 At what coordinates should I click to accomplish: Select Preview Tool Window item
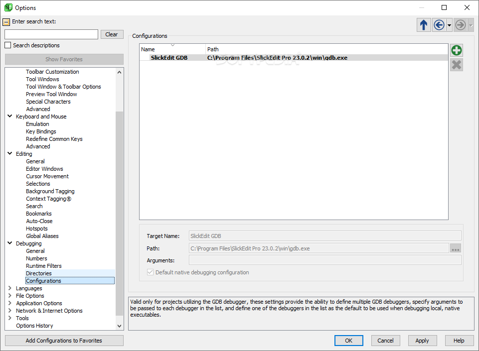(x=51, y=94)
